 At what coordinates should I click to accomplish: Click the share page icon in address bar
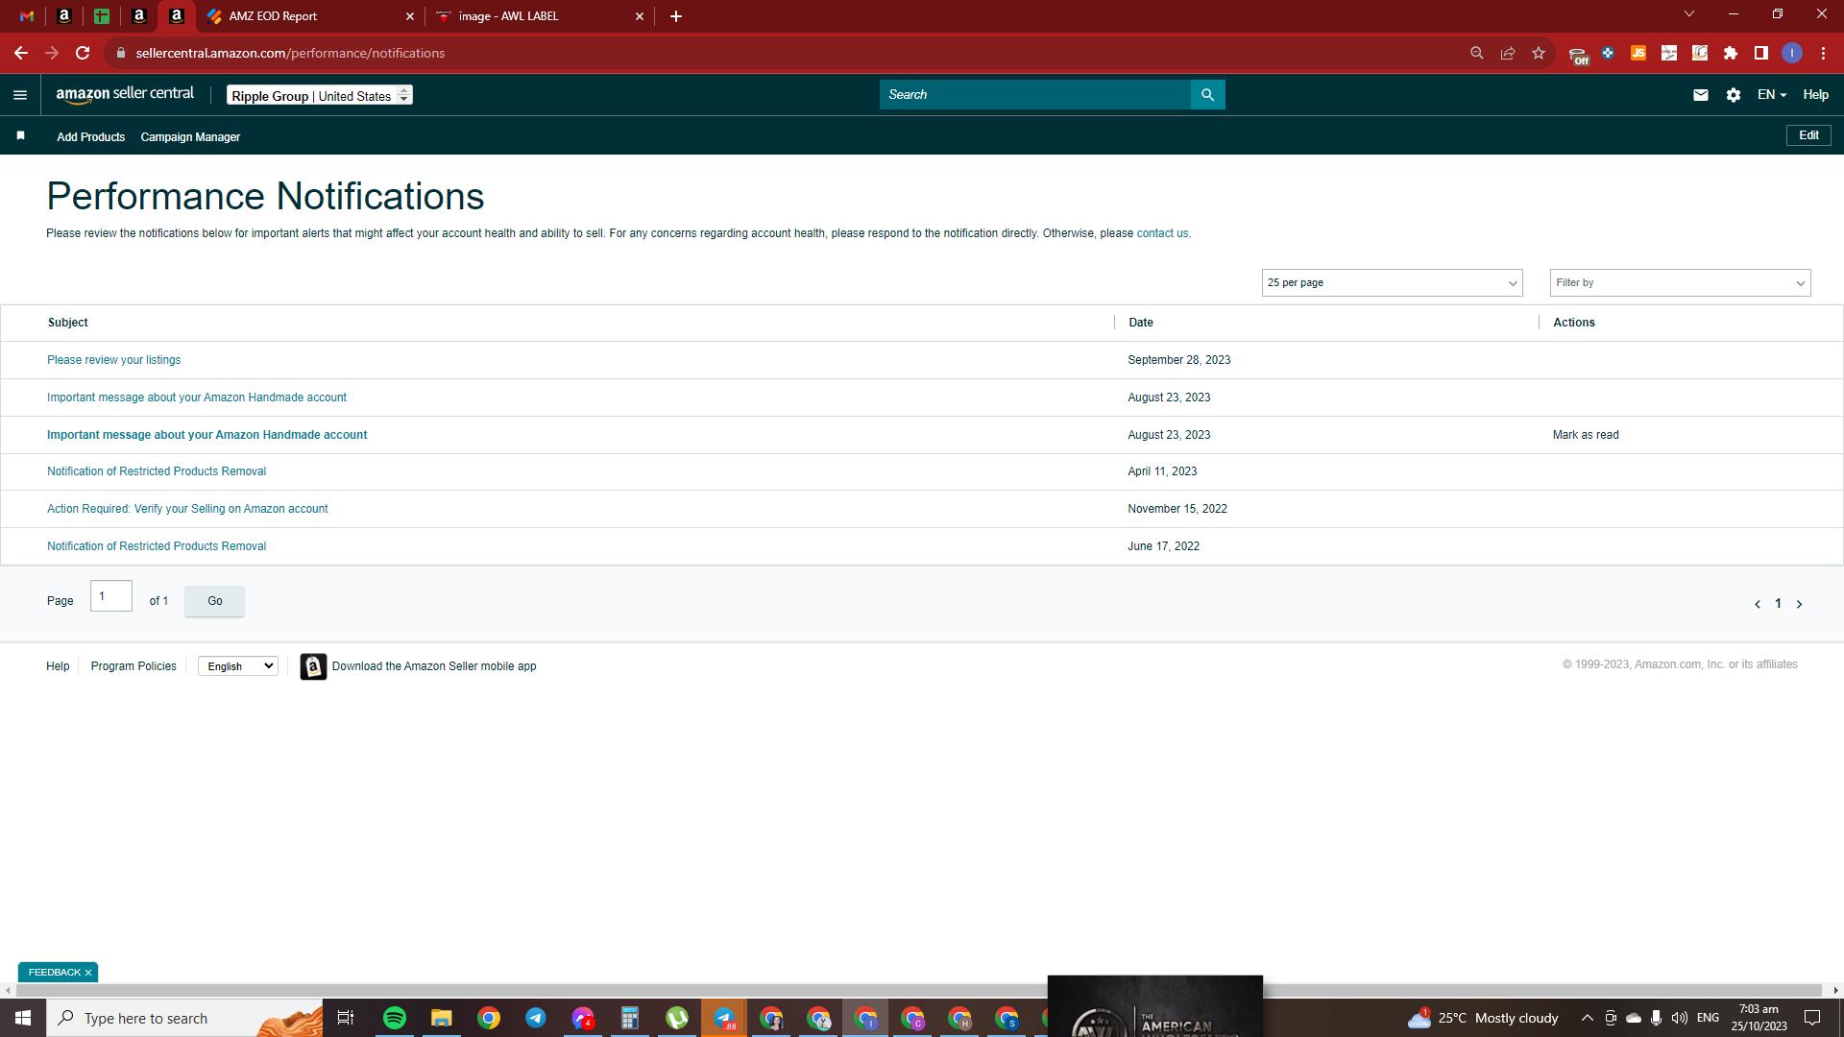pos(1508,53)
